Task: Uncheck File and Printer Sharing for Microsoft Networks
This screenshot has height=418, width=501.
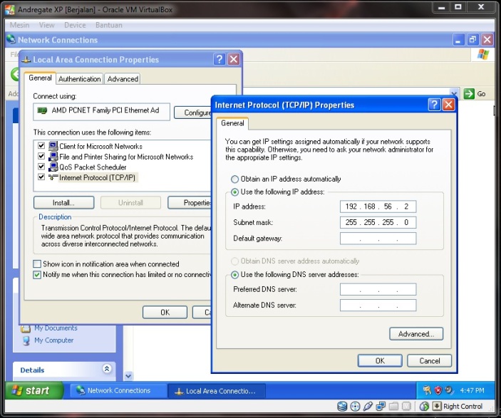Action: 41,156
